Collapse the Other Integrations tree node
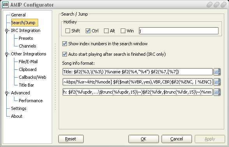This screenshot has height=147, width=229. [7, 54]
